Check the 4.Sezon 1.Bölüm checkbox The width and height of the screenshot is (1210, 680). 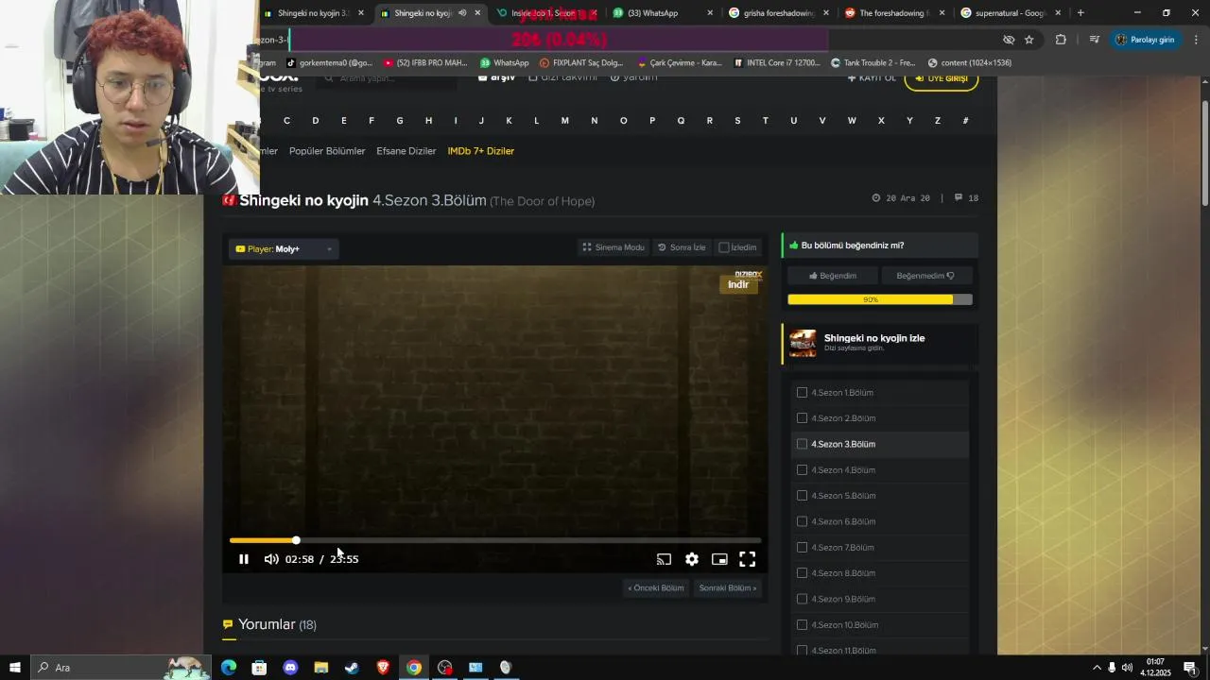point(802,393)
